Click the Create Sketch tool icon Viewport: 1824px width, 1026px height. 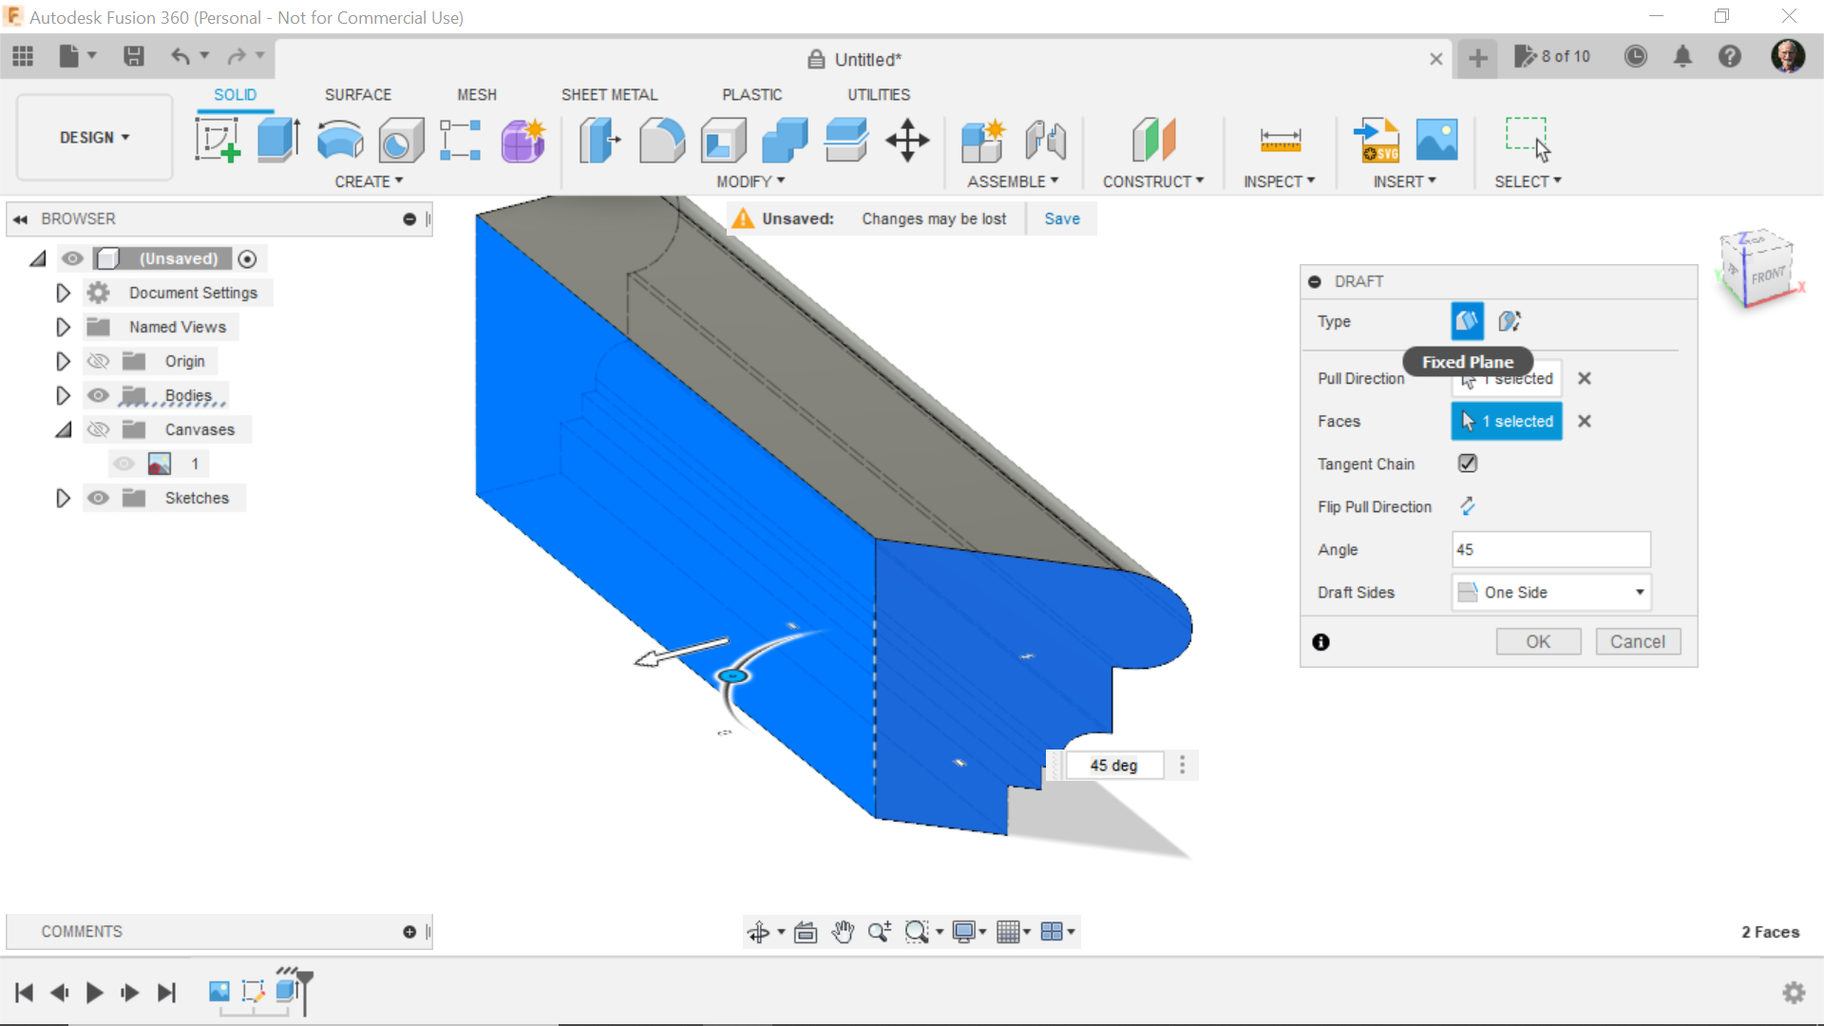(x=218, y=141)
